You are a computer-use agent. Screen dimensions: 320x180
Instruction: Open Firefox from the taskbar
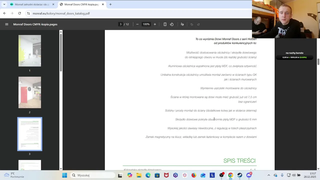tap(194, 175)
